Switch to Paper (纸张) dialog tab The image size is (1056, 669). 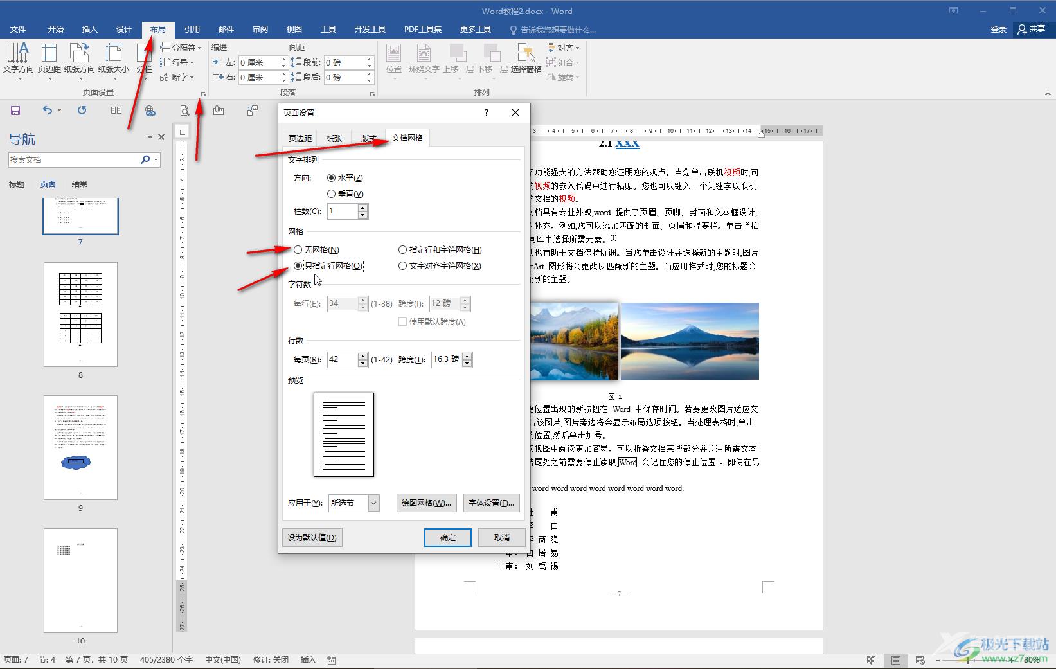pos(334,138)
